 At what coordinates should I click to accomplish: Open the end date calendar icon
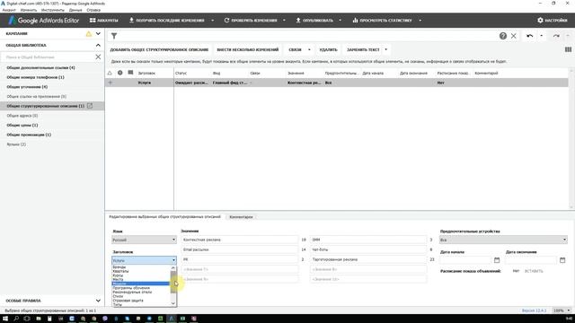tap(562, 260)
